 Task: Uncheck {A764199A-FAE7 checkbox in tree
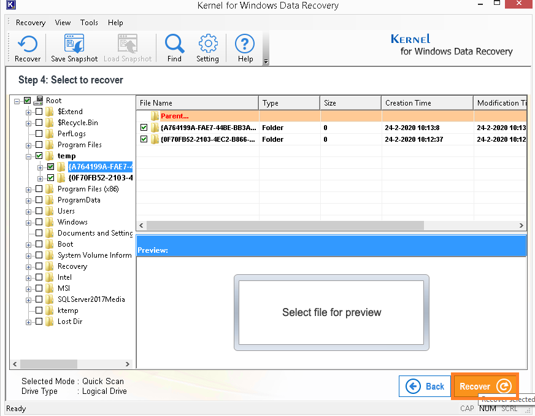50,166
